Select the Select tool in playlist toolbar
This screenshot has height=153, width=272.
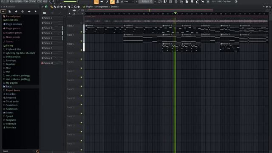pos(72,7)
